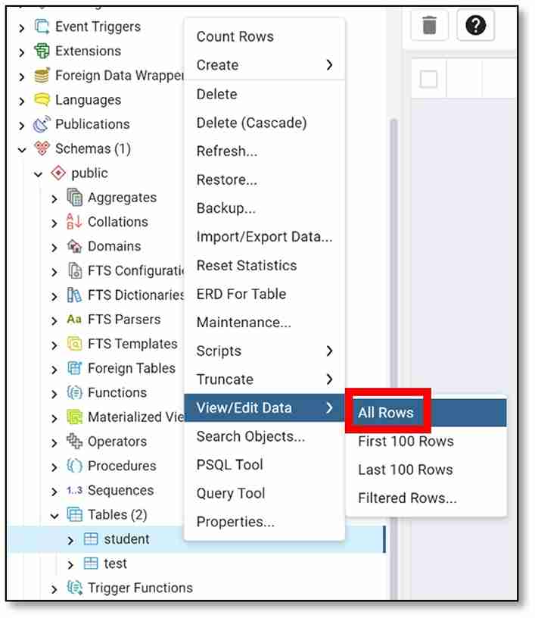The height and width of the screenshot is (618, 535).
Task: Expand the Languages tree node
Action: pos(22,101)
